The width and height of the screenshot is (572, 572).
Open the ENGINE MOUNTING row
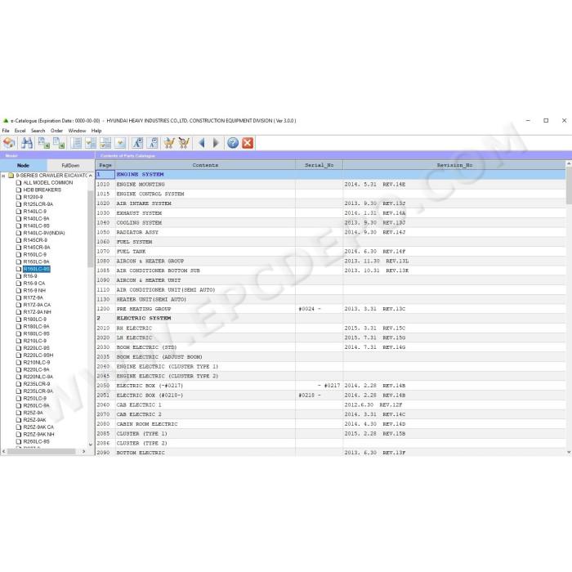330,184
